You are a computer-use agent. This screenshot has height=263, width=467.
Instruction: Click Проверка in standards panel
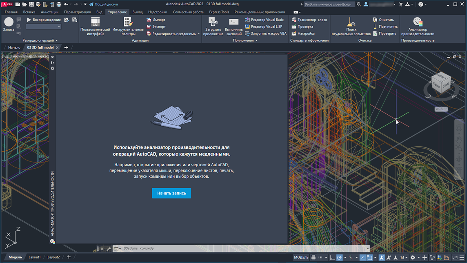tap(302, 27)
